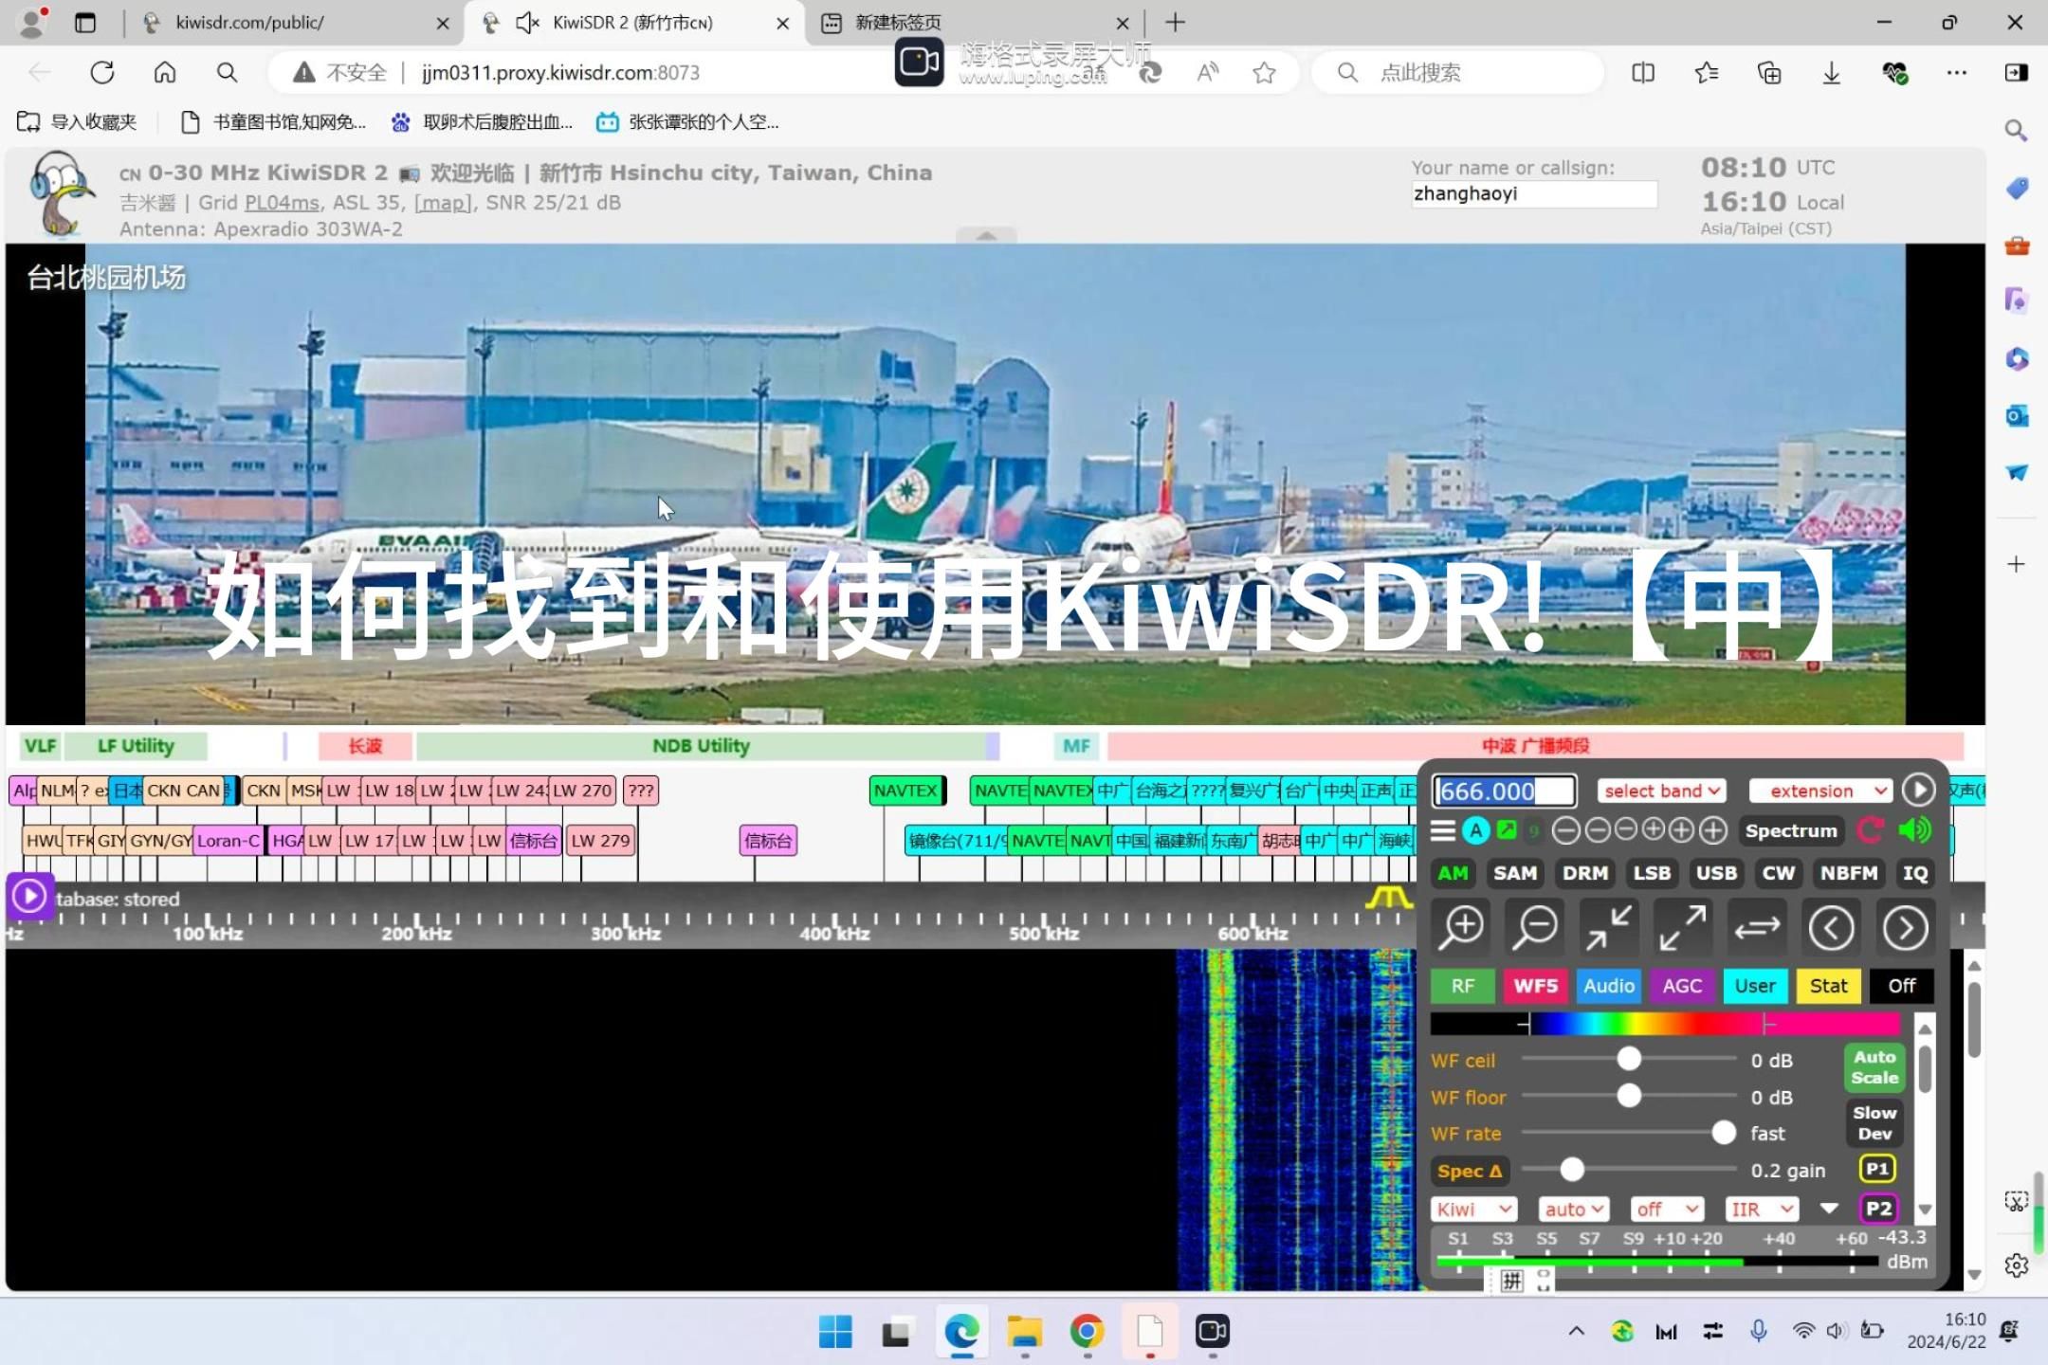Screen dimensions: 2048x1365
Task: Open the Kiwi colormap dropdown
Action: (1473, 1209)
